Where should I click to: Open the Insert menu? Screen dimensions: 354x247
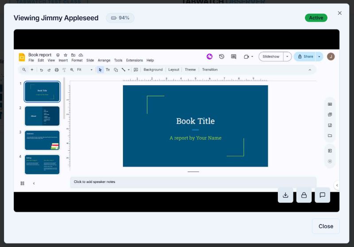pos(63,61)
